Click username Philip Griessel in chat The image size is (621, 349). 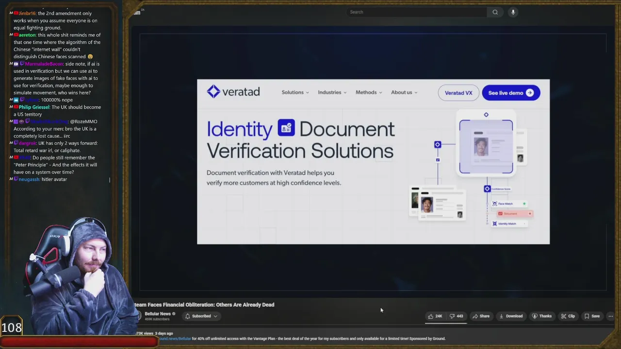click(34, 107)
